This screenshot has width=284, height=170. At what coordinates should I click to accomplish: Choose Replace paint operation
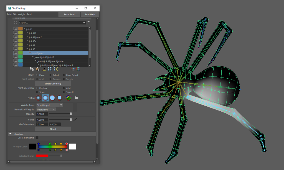(37, 88)
